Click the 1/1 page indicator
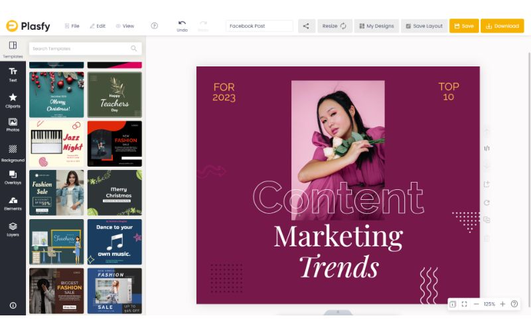 click(487, 148)
